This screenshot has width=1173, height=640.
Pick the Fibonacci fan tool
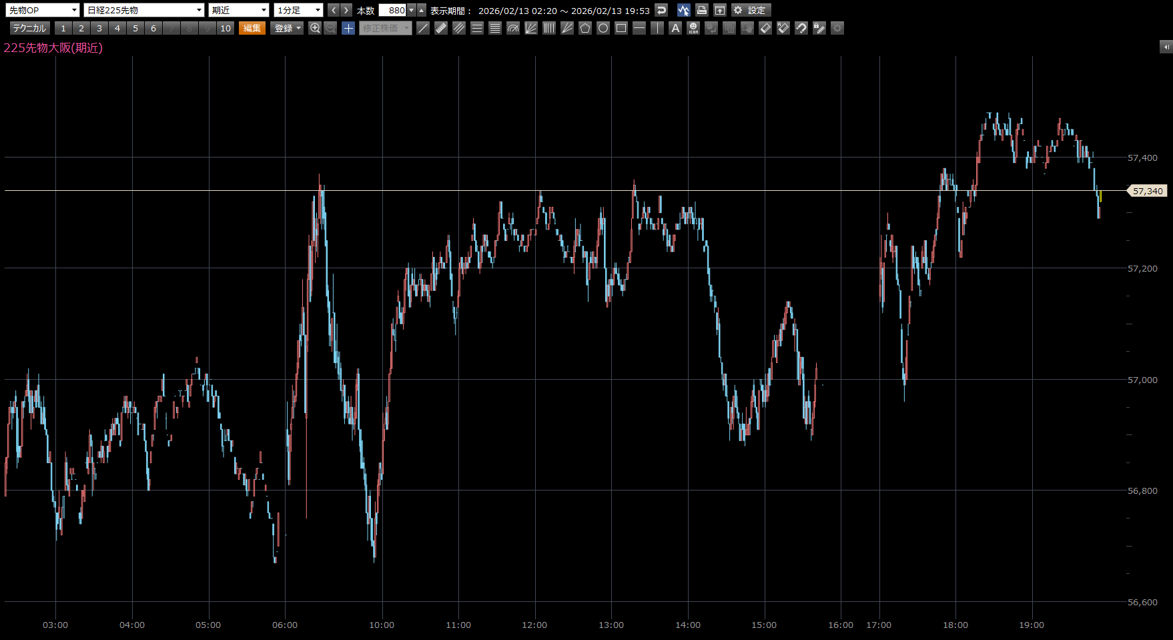click(x=531, y=28)
